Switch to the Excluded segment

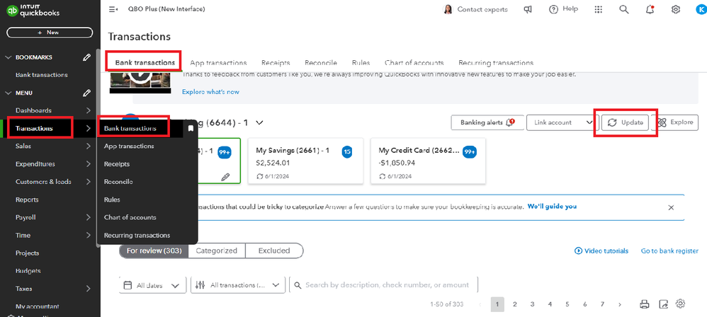click(x=273, y=250)
